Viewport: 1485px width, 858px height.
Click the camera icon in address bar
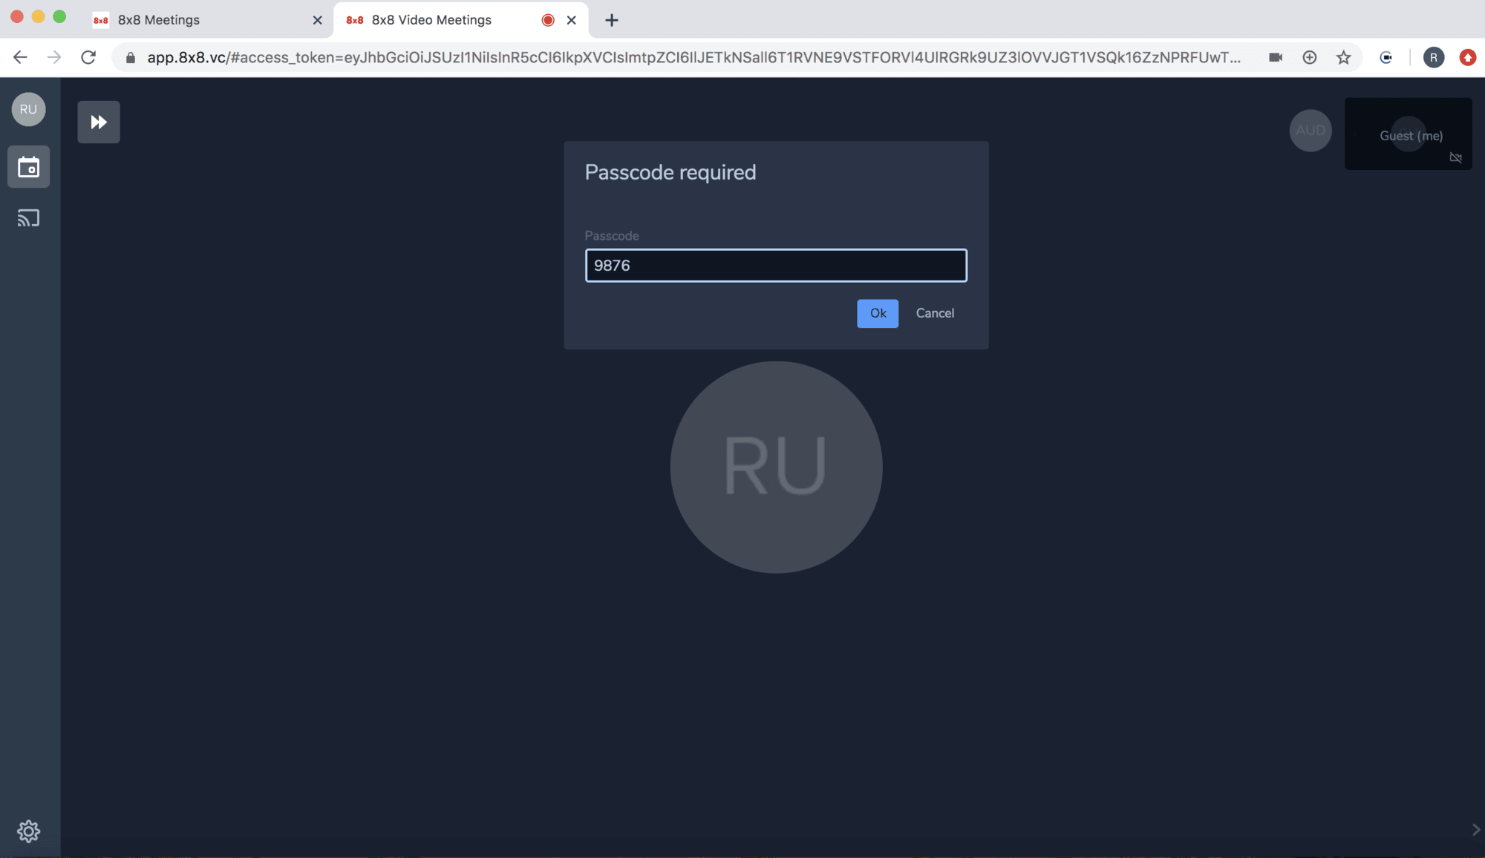1276,57
